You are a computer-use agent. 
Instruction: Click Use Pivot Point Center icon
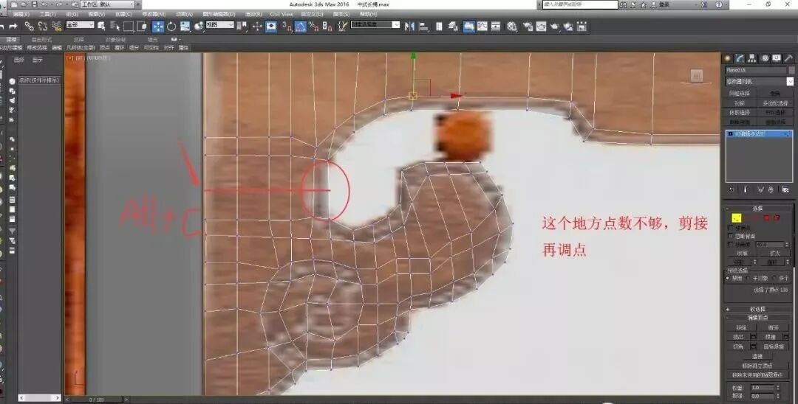(x=243, y=27)
